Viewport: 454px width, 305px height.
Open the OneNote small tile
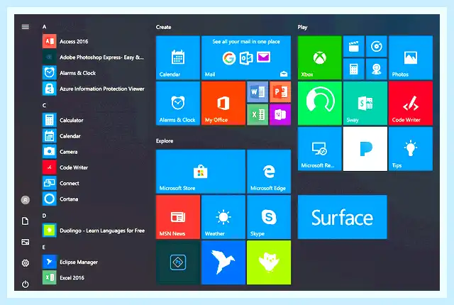[x=280, y=115]
